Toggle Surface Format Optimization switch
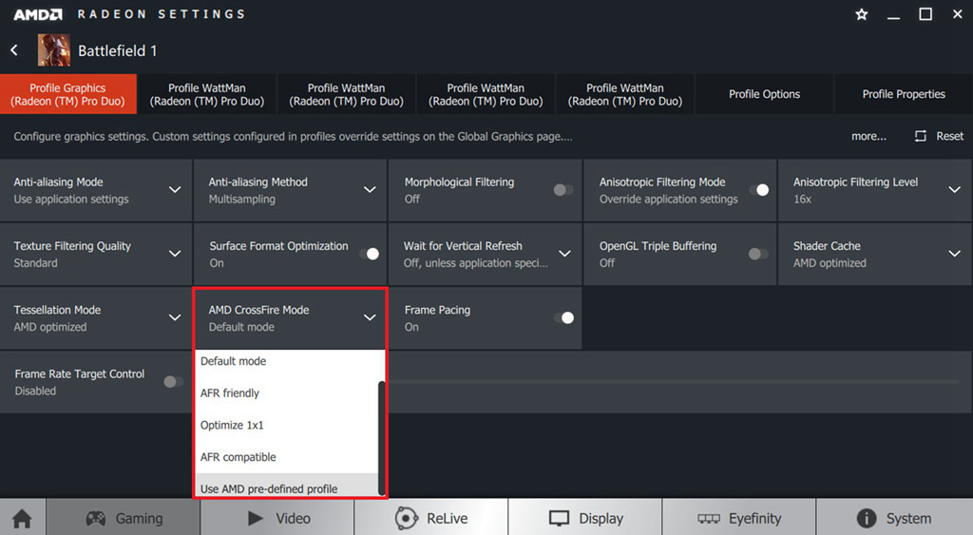973x535 pixels. tap(370, 254)
